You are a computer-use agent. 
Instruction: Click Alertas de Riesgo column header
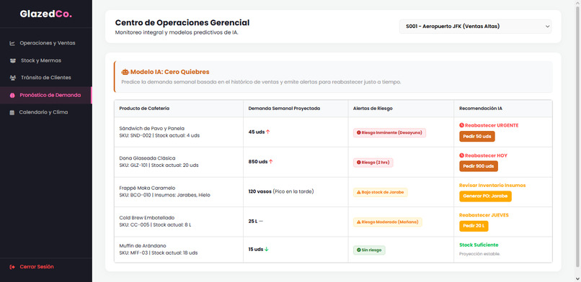[x=373, y=109]
